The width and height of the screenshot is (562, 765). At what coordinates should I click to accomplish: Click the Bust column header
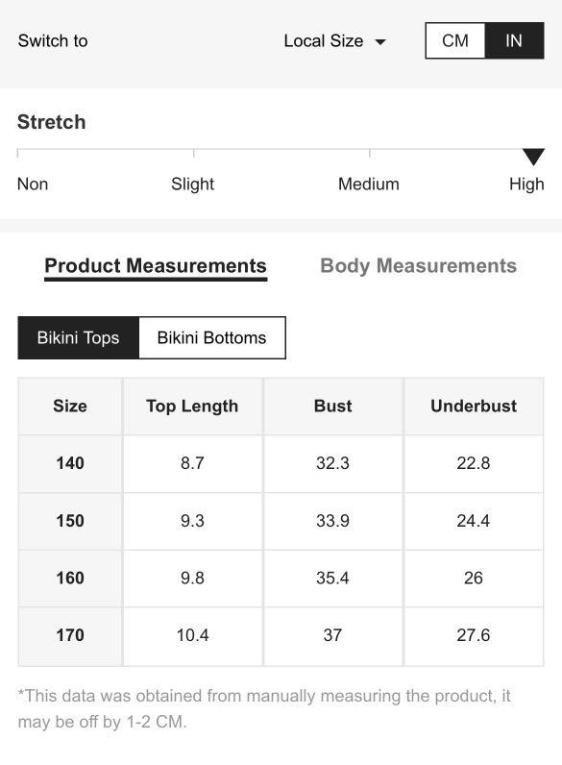(x=332, y=406)
